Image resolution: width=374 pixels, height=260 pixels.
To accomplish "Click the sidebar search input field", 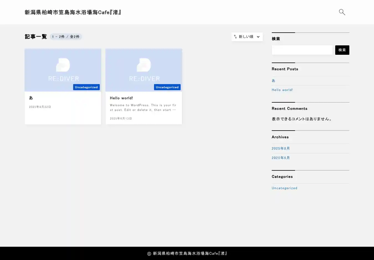I will click(x=302, y=50).
